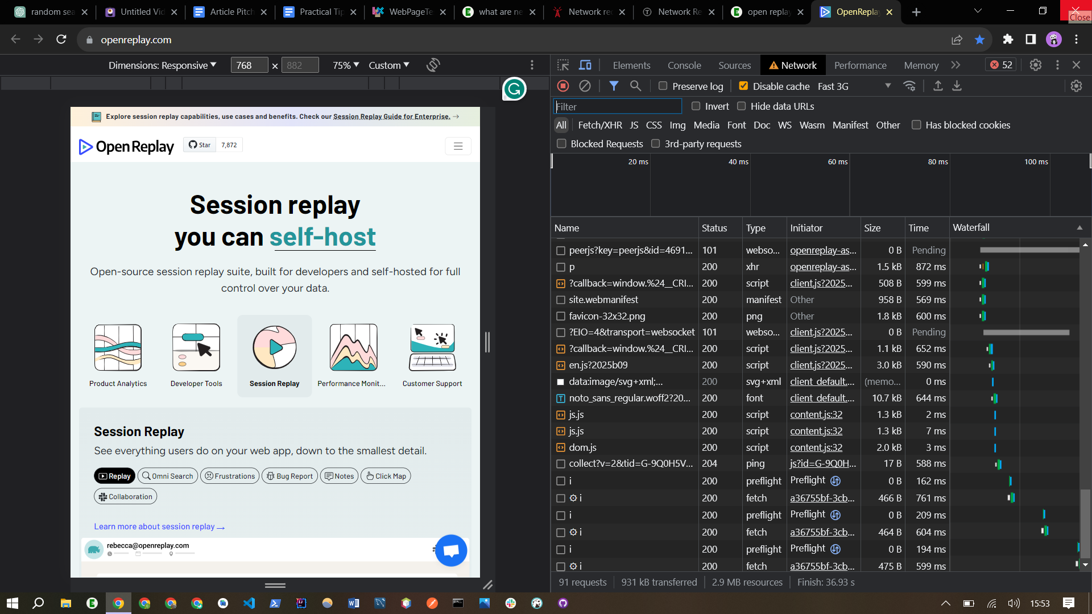This screenshot has height=614, width=1092.
Task: Click the network requests vertical scrollbar
Action: pos(1085,523)
